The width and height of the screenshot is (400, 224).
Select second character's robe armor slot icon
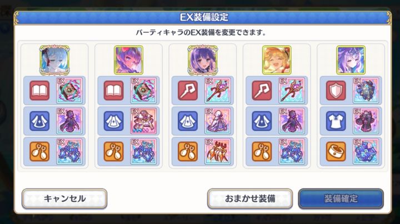[114, 121]
